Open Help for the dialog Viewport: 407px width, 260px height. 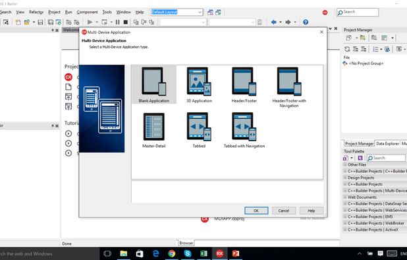pyautogui.click(x=312, y=211)
